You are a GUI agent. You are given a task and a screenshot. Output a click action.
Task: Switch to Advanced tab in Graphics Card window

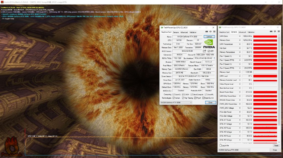pos(184,32)
